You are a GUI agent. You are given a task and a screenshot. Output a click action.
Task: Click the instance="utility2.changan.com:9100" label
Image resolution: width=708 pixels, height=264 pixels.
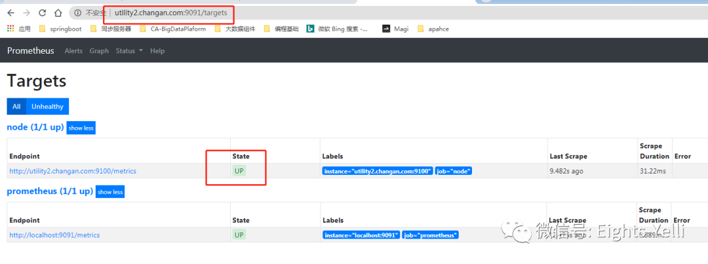[378, 171]
